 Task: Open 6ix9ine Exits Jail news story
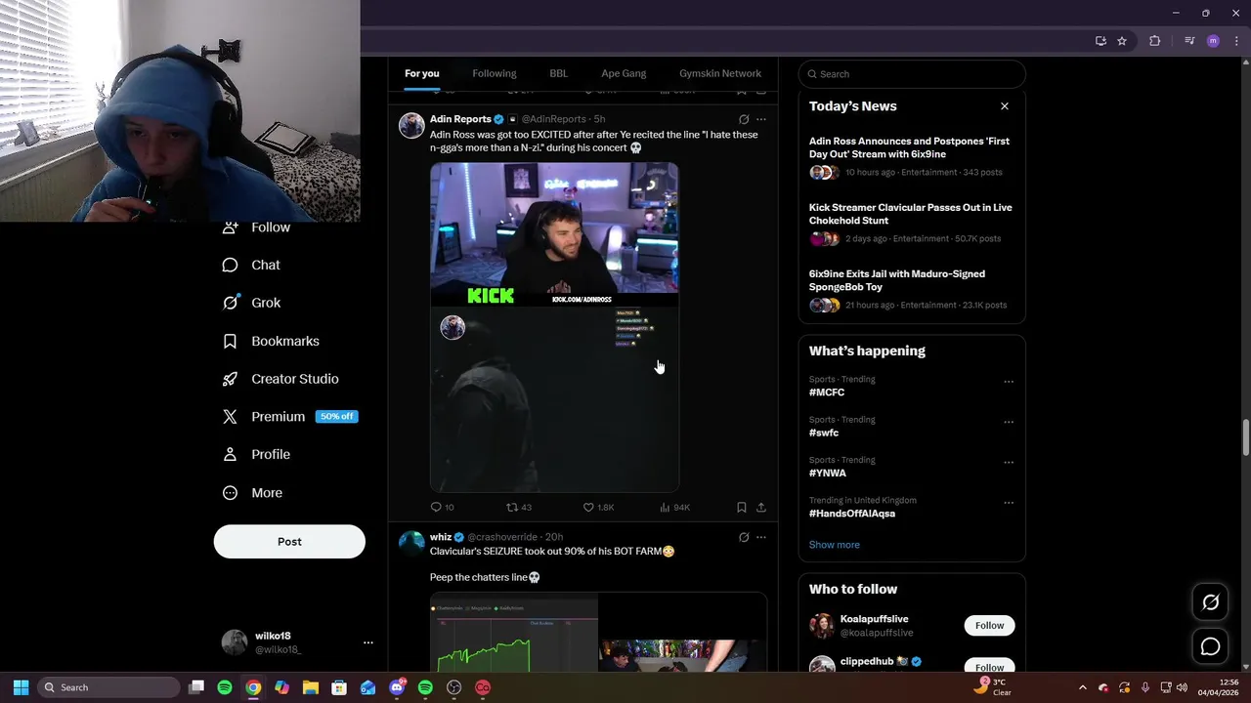[909, 289]
